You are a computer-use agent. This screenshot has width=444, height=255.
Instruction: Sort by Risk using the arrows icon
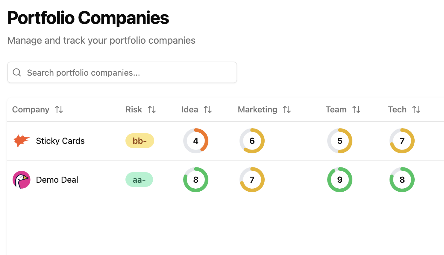[152, 110]
